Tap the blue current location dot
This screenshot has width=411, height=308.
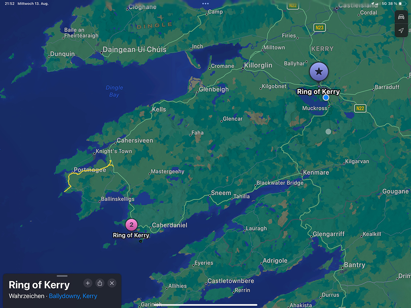(x=326, y=97)
